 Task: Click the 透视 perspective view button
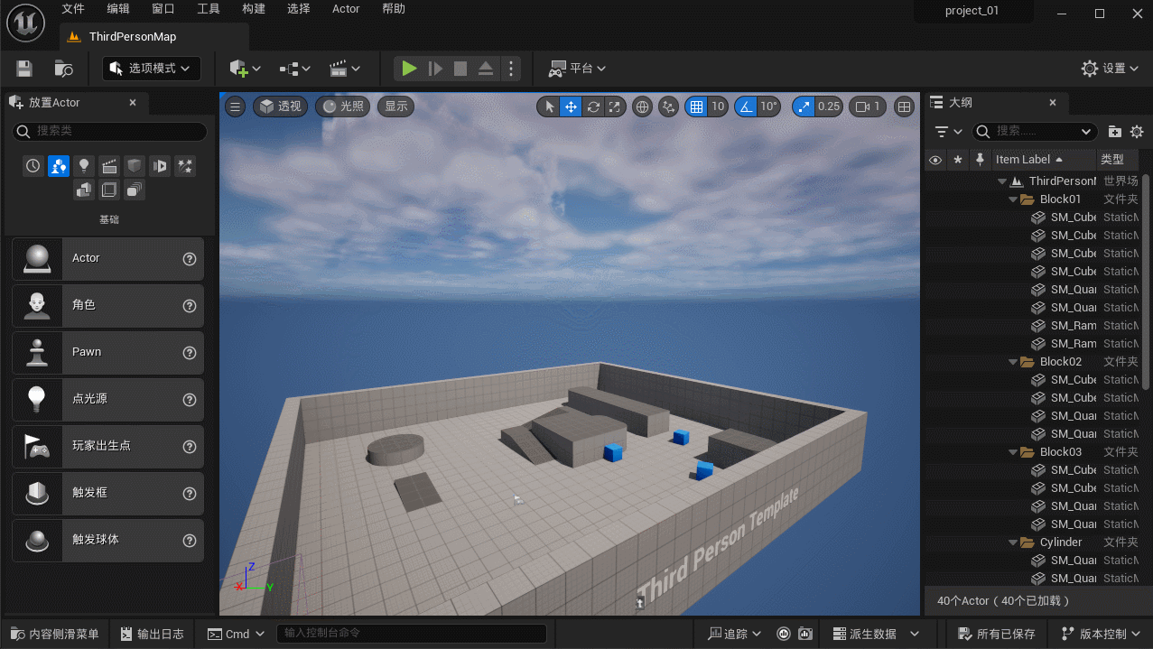(x=280, y=107)
